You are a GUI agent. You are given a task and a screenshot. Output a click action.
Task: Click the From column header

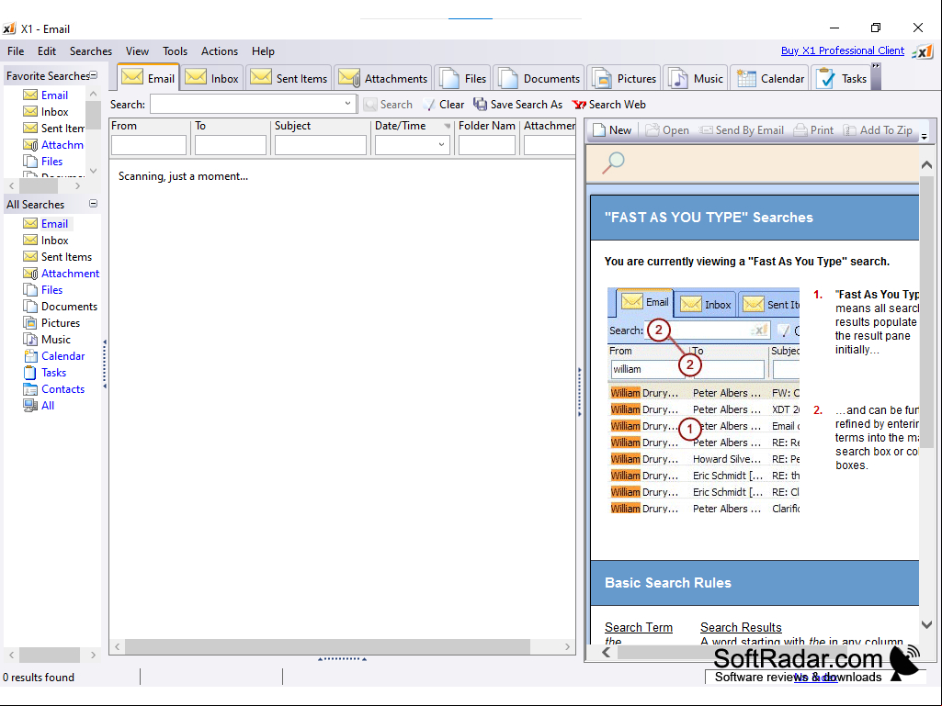click(x=149, y=126)
